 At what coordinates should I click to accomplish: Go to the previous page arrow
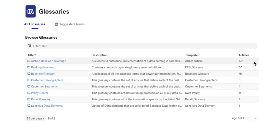(248, 118)
